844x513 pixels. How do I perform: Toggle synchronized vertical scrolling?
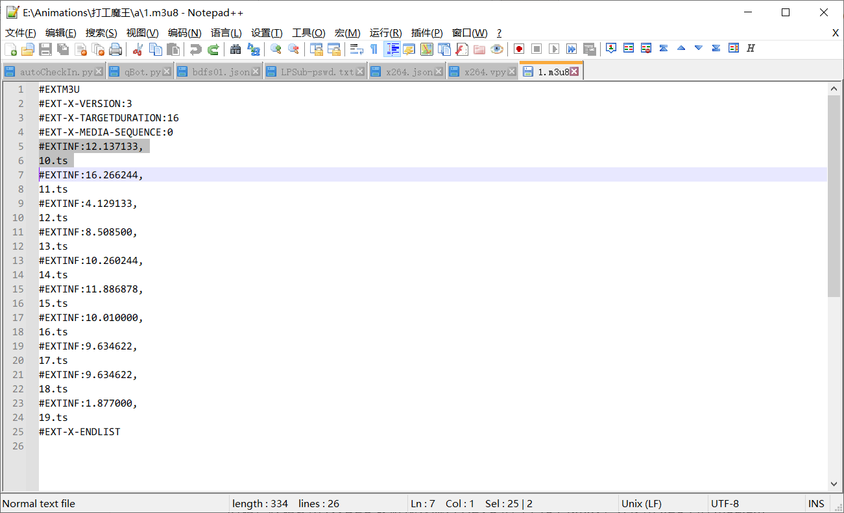pos(316,49)
